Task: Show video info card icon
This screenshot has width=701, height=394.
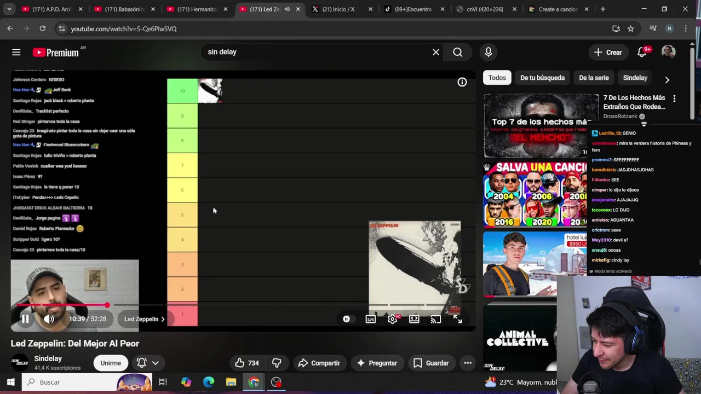Action: pyautogui.click(x=462, y=82)
